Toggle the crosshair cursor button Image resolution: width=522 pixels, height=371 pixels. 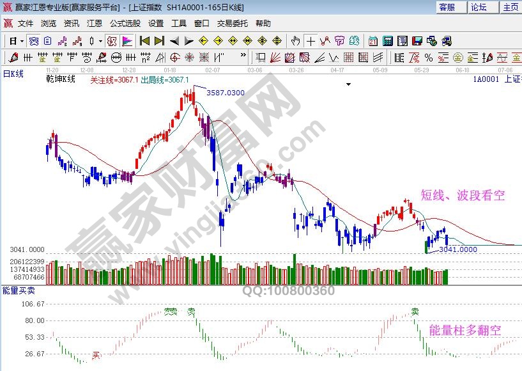310,41
